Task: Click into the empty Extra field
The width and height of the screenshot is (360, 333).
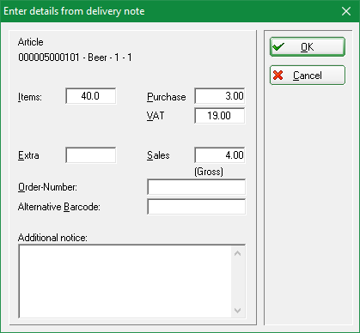Action: [91, 155]
